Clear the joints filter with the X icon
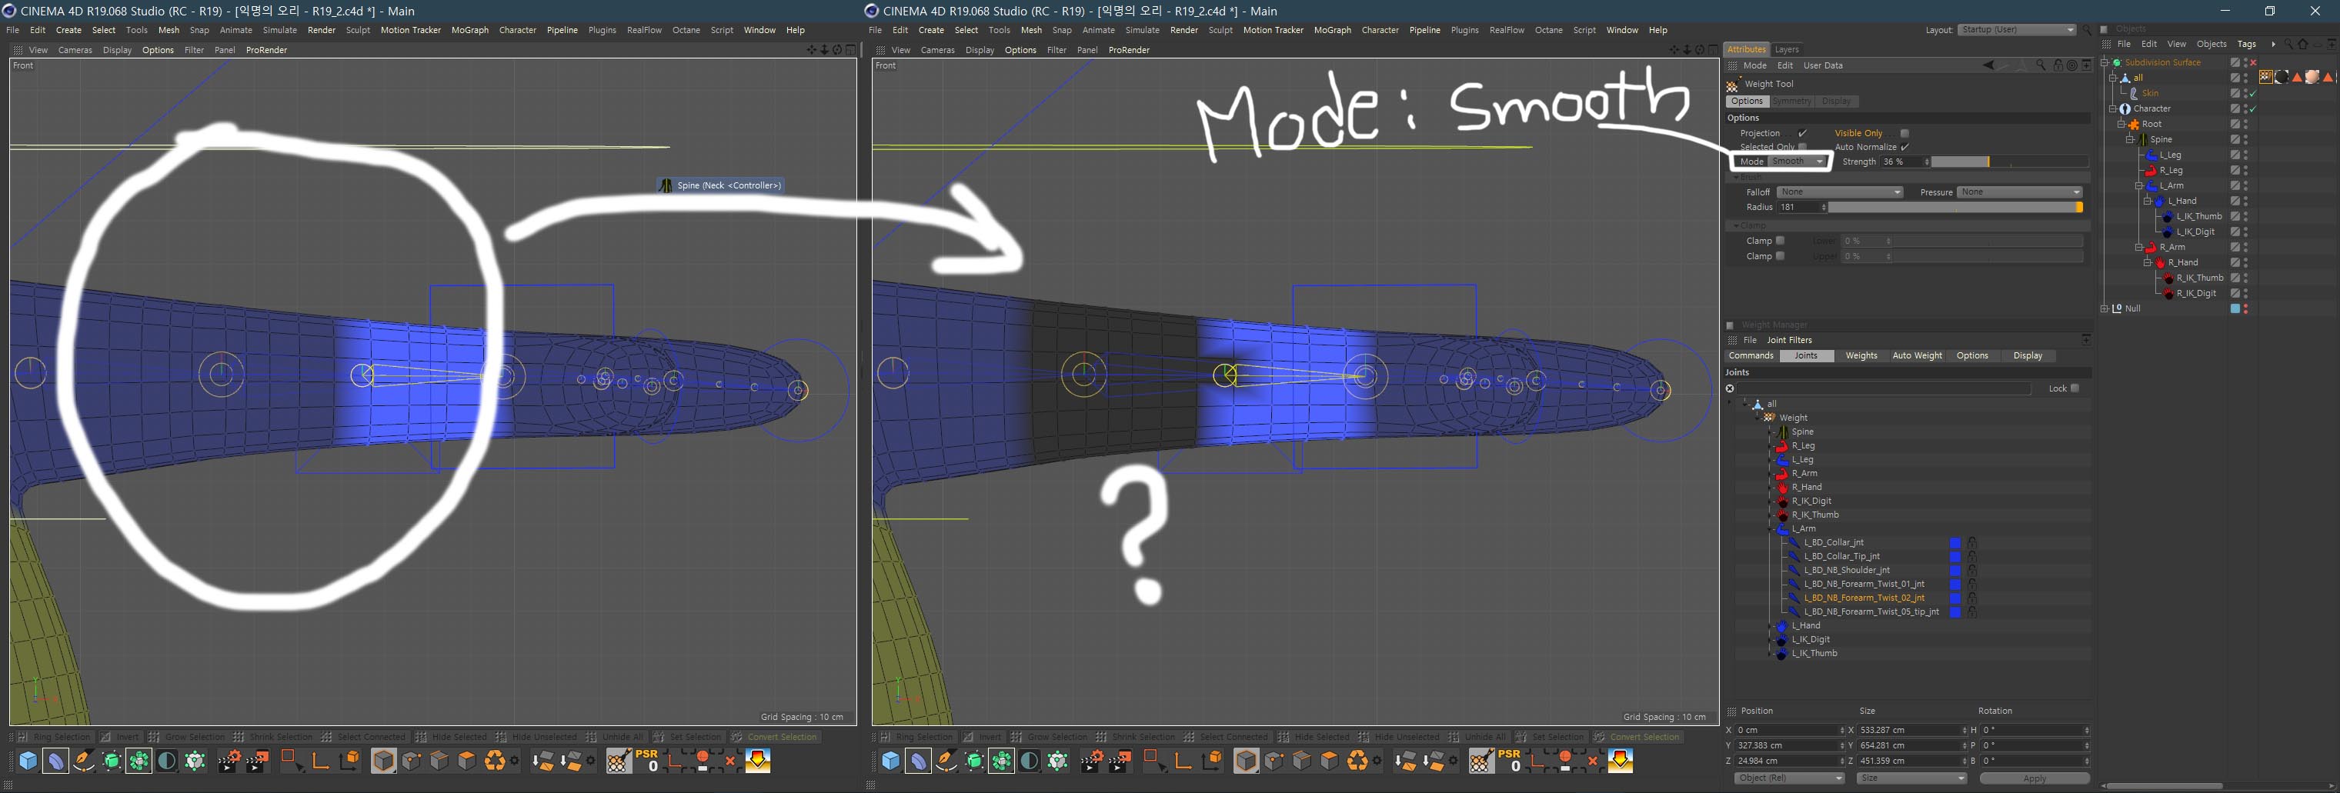The image size is (2340, 793). (1730, 388)
